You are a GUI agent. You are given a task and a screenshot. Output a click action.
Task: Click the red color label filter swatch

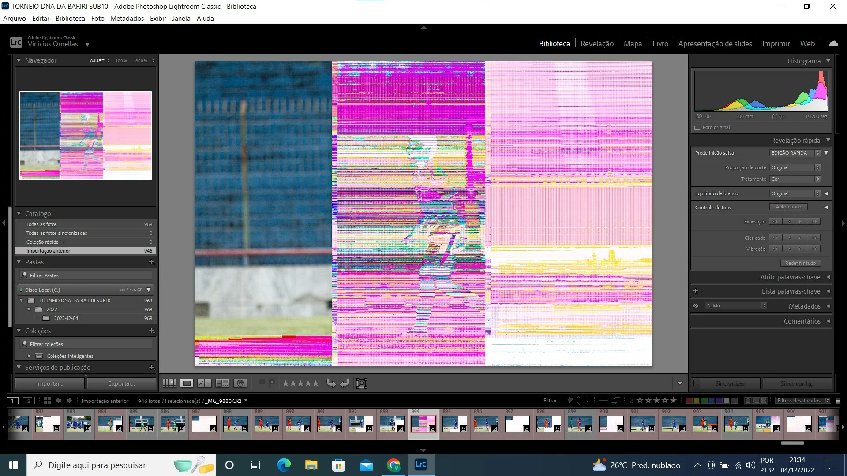click(689, 401)
